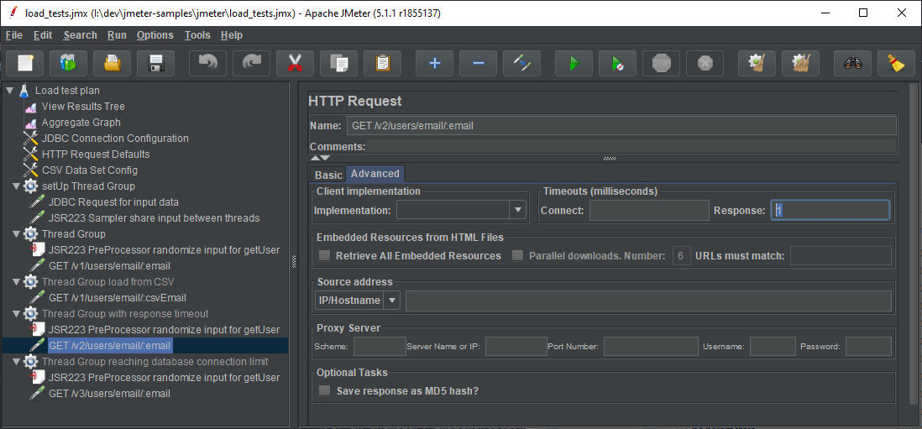Select JSR223 Sampler share input between threads
The height and width of the screenshot is (429, 922).
coord(154,217)
